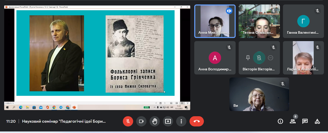Click the meeting title "Науковий семінар"
This screenshot has height=133, width=328.
(64, 121)
